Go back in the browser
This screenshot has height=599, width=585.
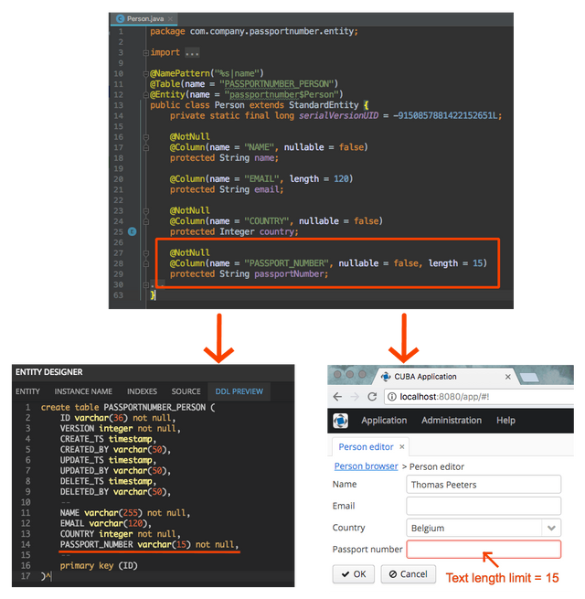(337, 397)
